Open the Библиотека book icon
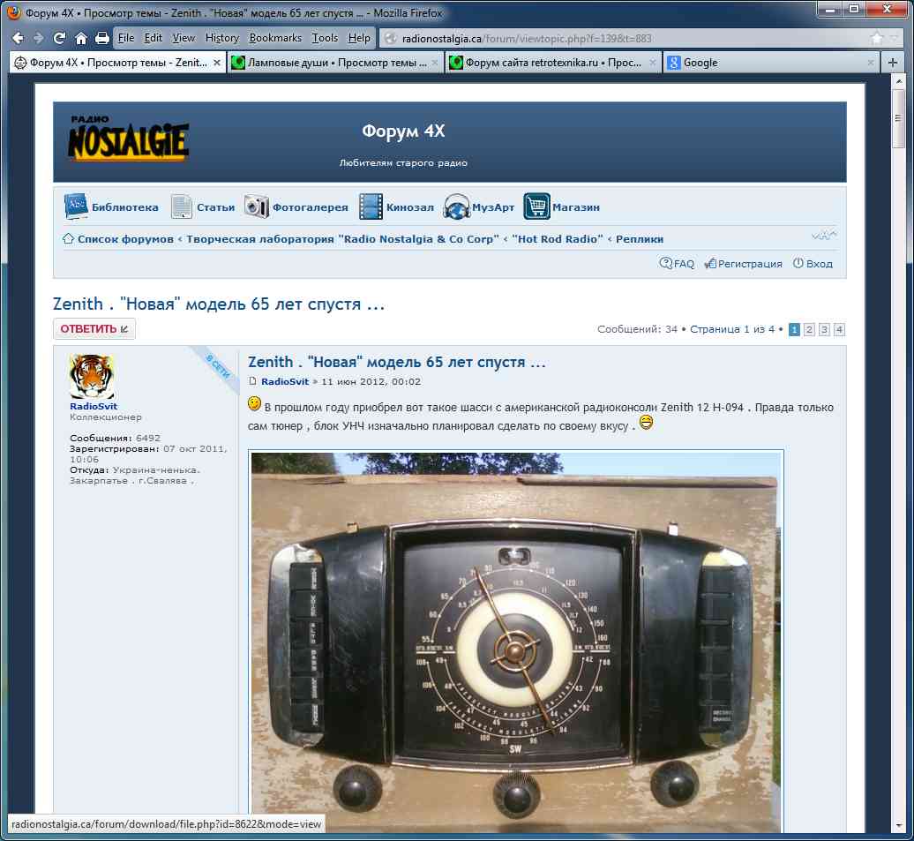 pos(76,206)
